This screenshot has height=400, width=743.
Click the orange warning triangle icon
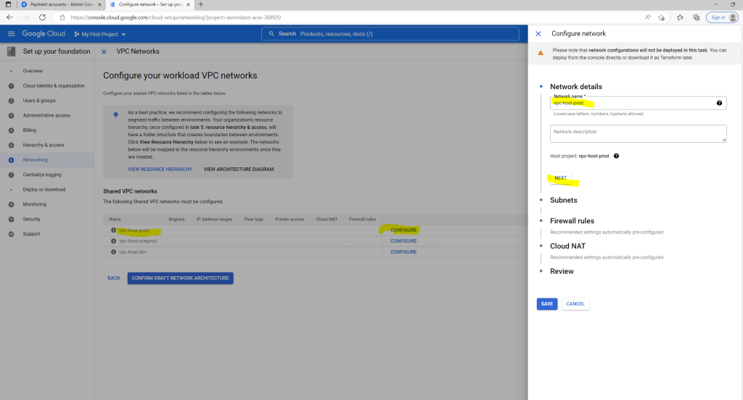coord(540,53)
